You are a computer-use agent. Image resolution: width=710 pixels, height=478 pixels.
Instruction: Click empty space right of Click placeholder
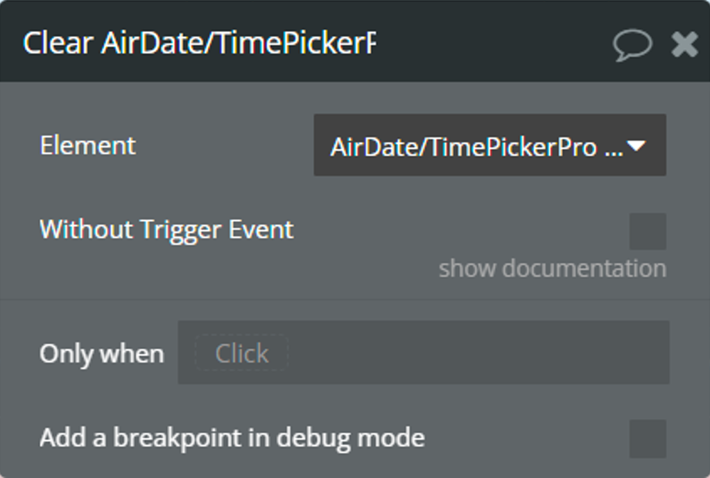pyautogui.click(x=478, y=352)
